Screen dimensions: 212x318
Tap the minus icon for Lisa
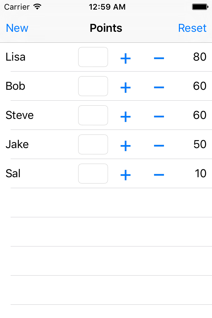pos(159,58)
